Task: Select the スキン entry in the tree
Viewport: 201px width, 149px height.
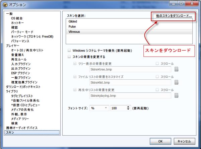Action: coord(32,132)
